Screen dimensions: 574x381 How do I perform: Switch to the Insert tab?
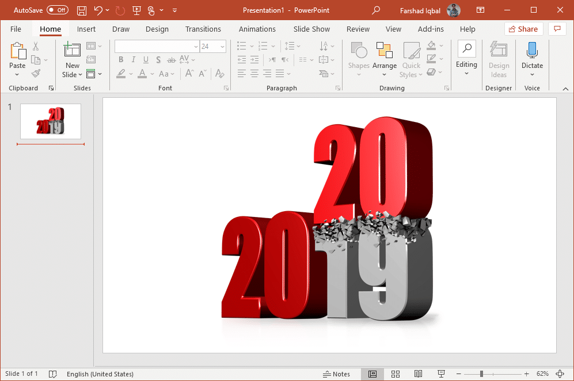pyautogui.click(x=86, y=29)
